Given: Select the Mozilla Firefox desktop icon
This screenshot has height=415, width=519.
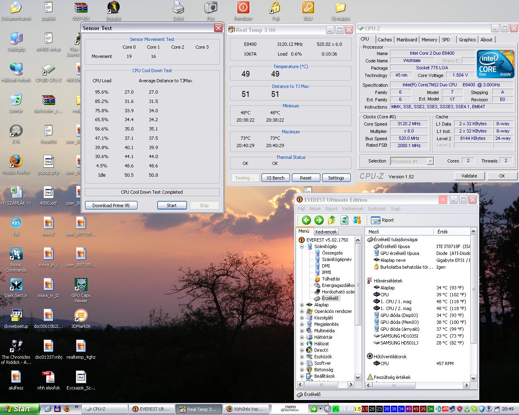Looking at the screenshot, I should (x=16, y=165).
